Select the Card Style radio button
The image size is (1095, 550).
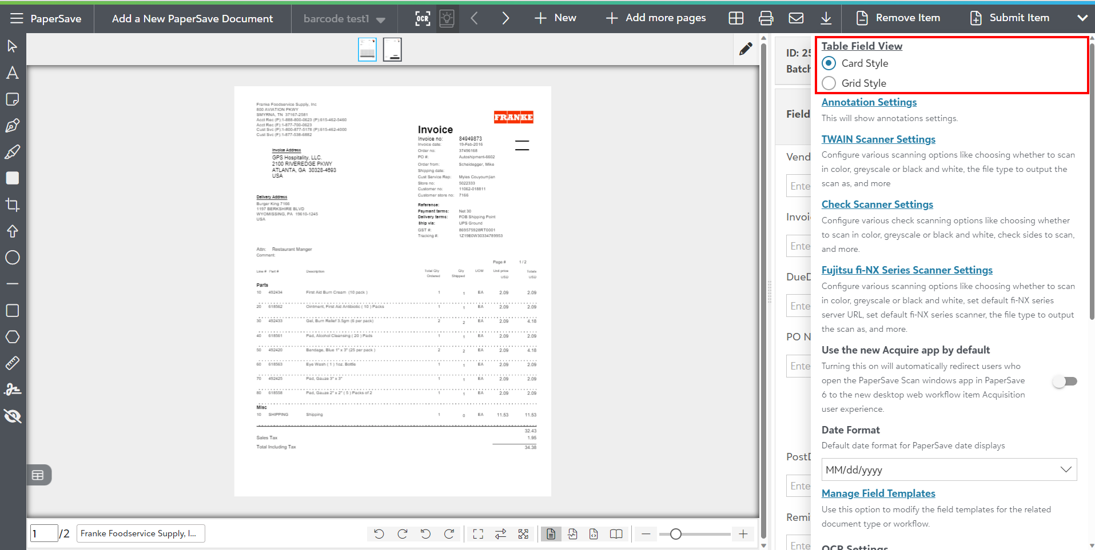click(829, 63)
